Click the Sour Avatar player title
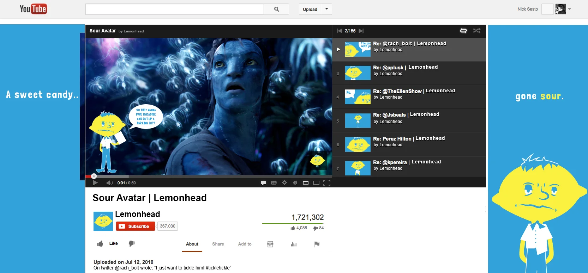The height and width of the screenshot is (273, 588). pyautogui.click(x=103, y=31)
